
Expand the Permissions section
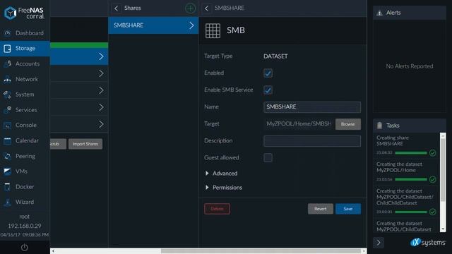click(223, 188)
